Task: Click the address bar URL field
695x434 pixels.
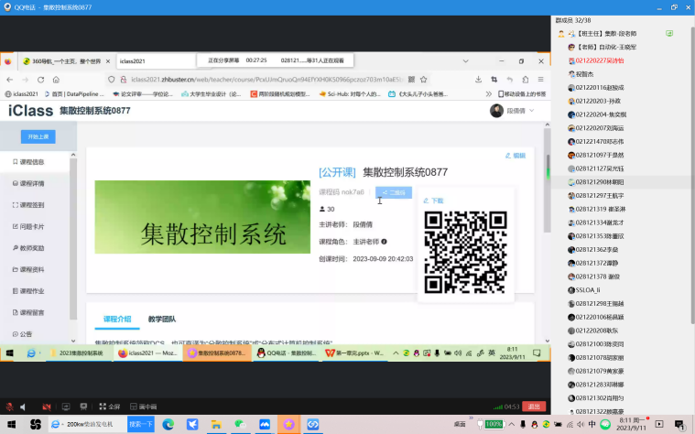Action: (275, 79)
